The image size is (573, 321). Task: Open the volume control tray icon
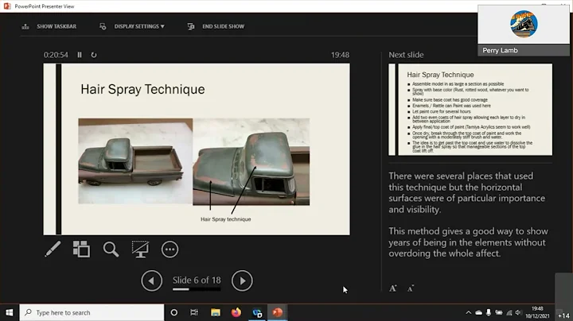(518, 312)
